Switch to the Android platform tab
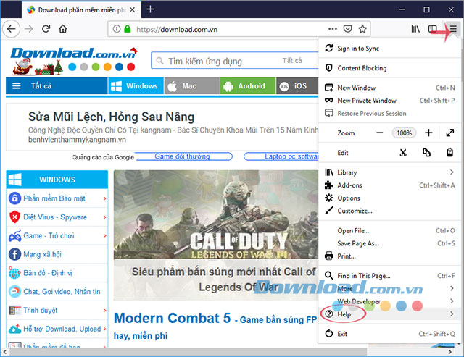Viewport: 464px width, 357px height. tap(248, 86)
